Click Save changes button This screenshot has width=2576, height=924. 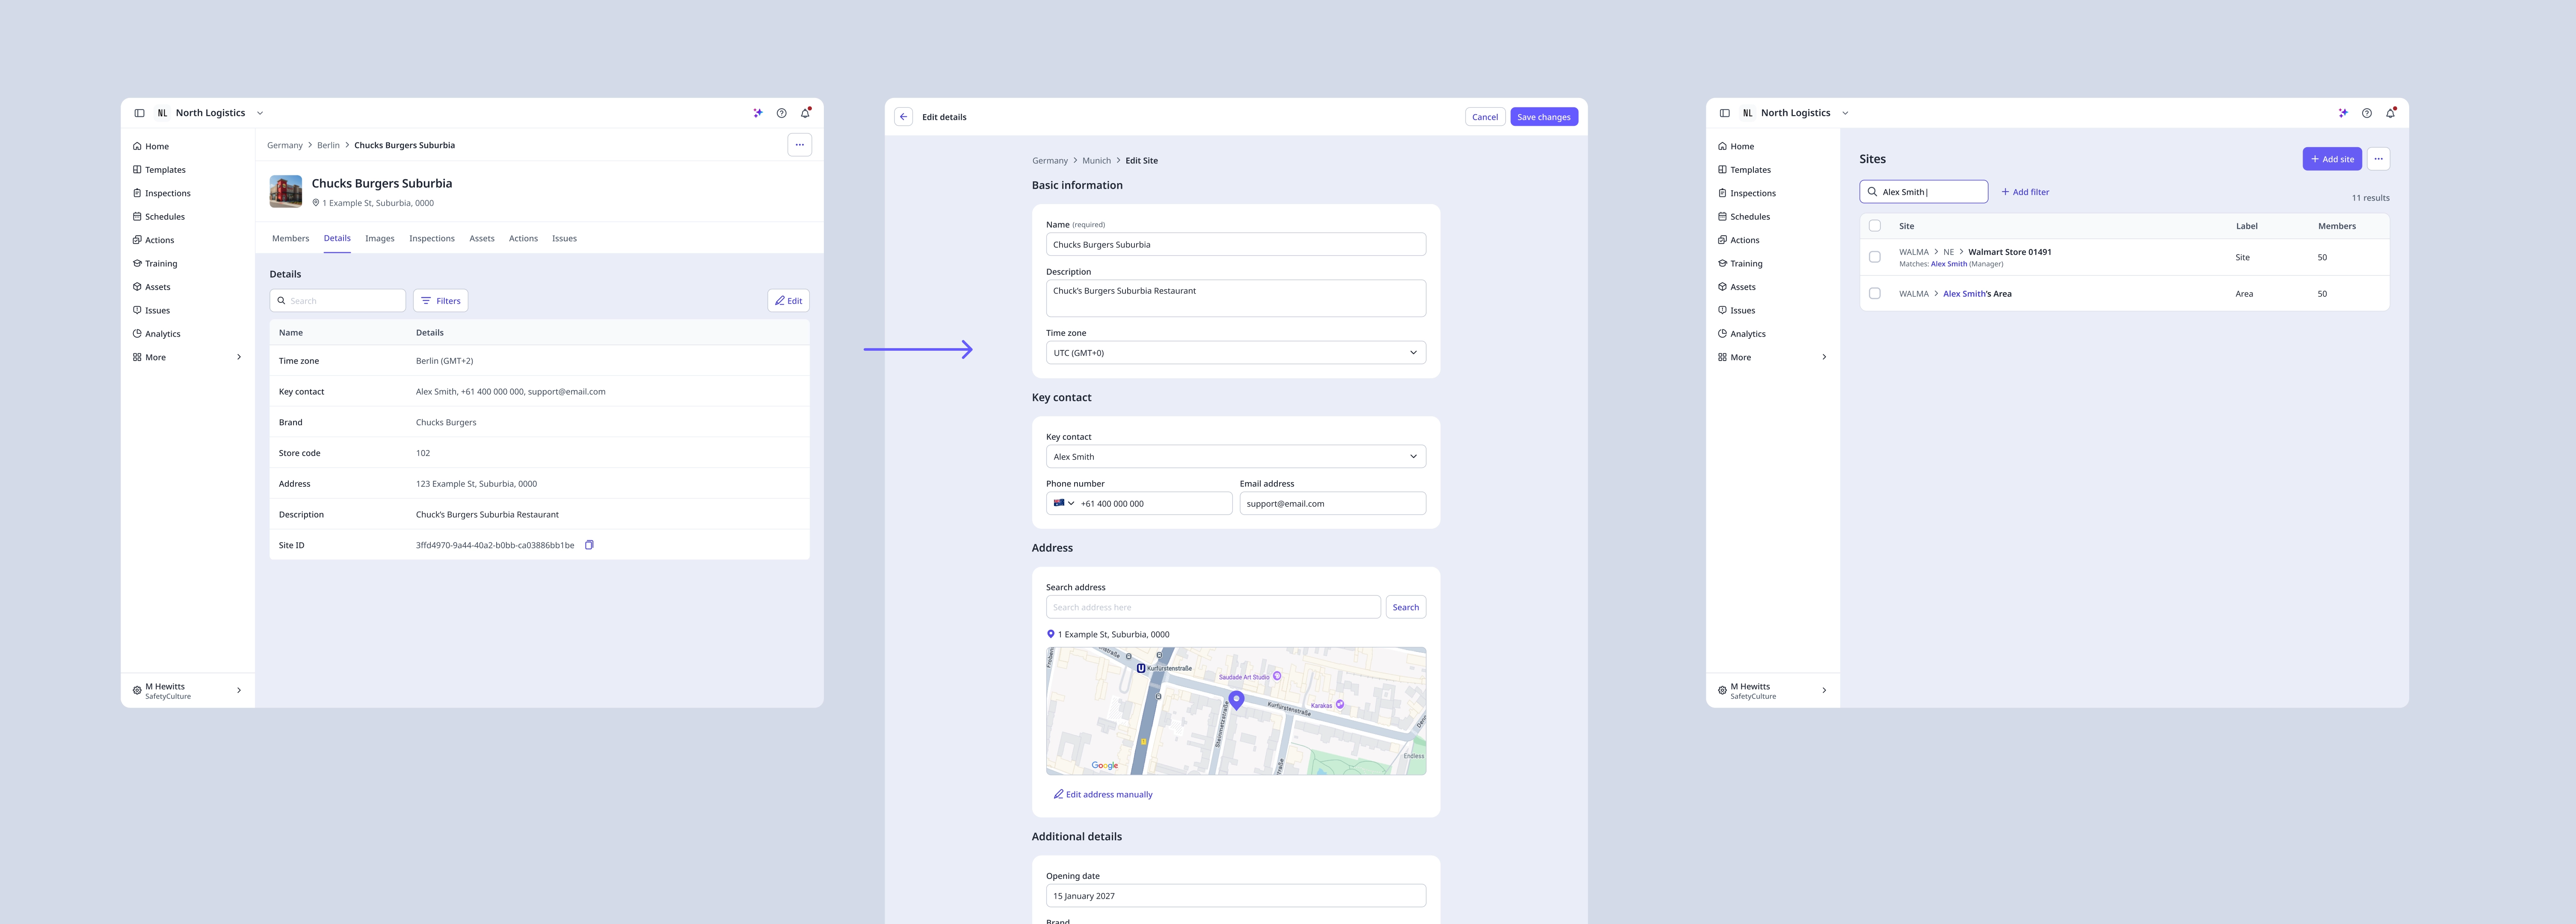coord(1544,117)
